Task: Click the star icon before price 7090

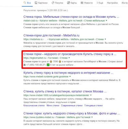Action: tap(51, 62)
